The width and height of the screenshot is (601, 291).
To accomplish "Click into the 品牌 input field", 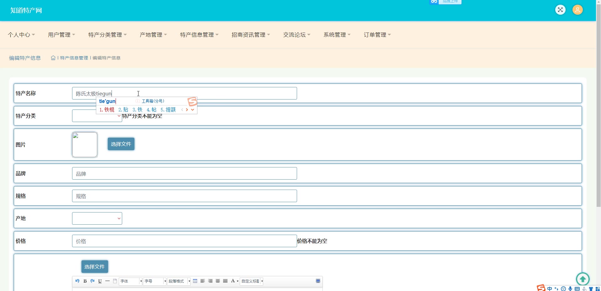I will [x=184, y=173].
